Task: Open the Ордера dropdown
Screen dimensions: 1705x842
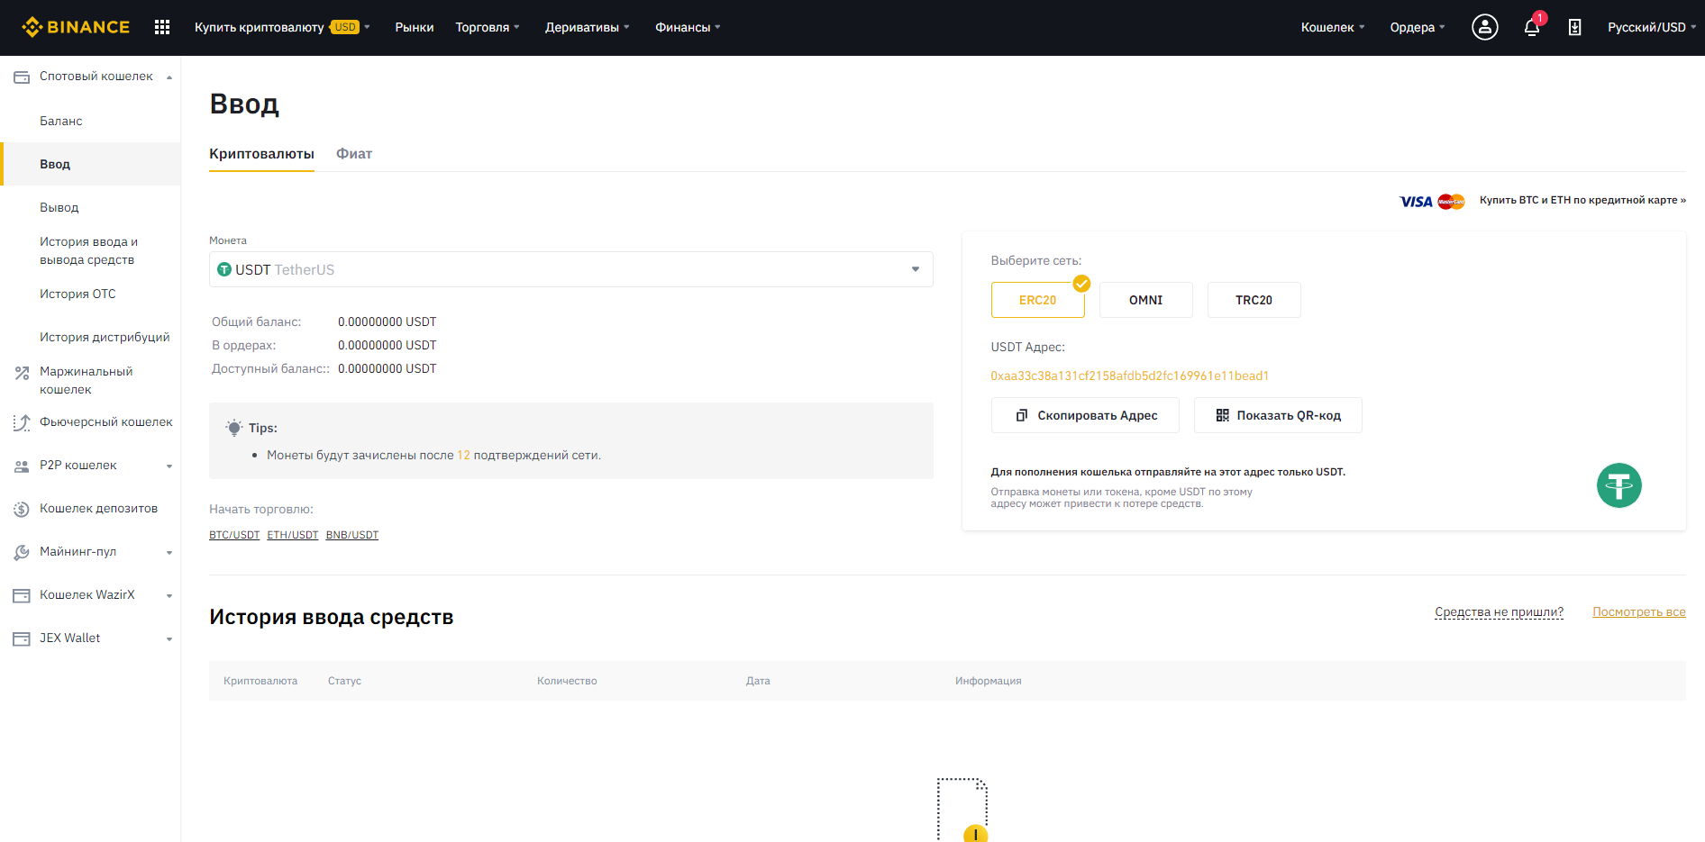Action: (1418, 27)
